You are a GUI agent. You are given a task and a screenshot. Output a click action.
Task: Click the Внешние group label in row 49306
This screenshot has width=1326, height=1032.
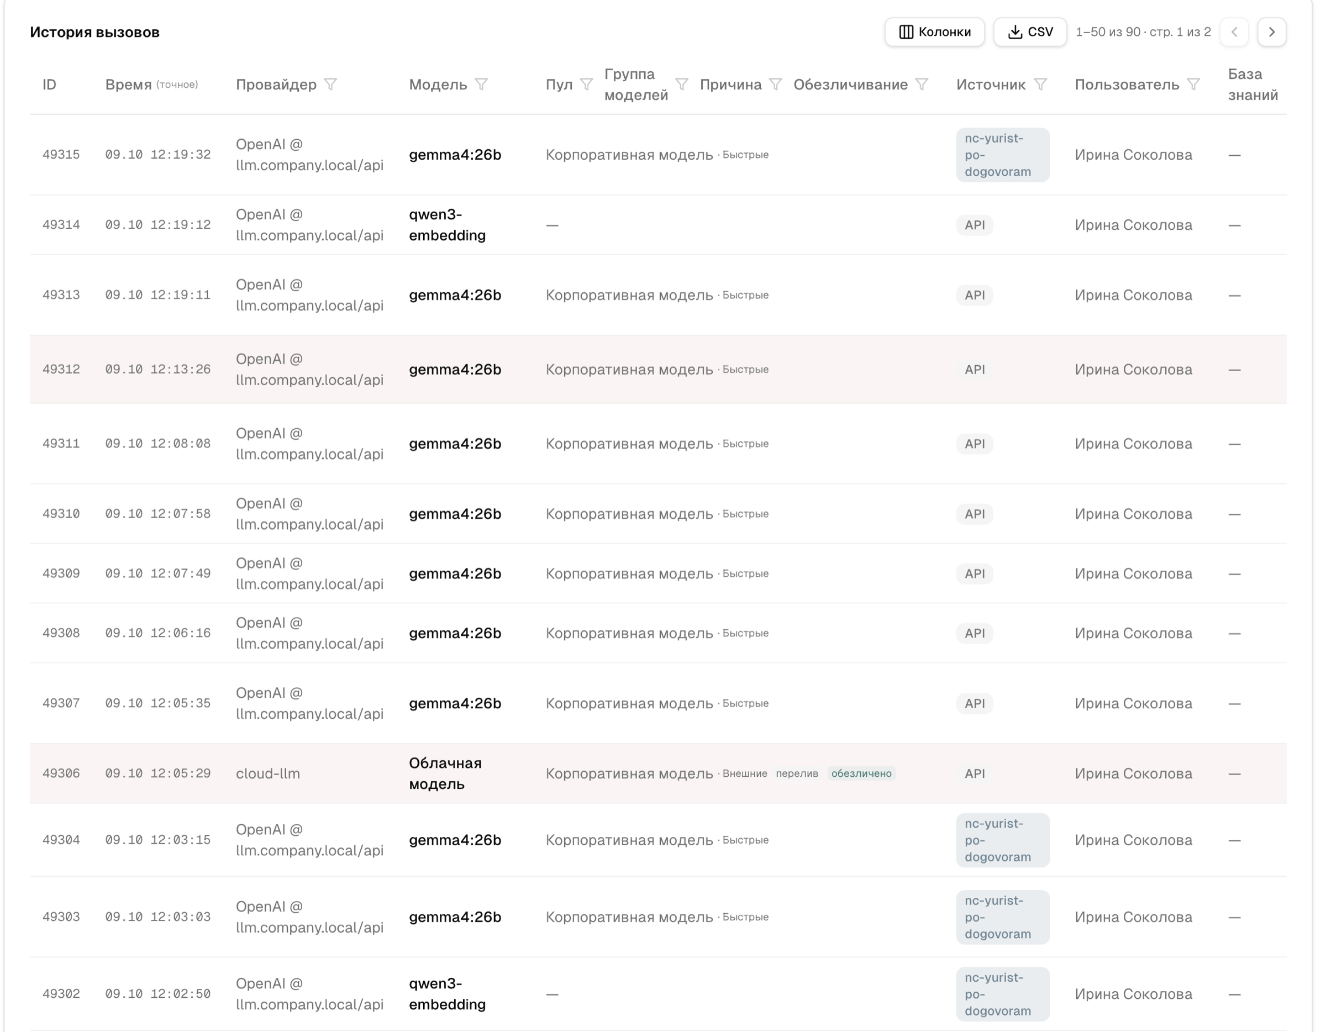(x=745, y=773)
